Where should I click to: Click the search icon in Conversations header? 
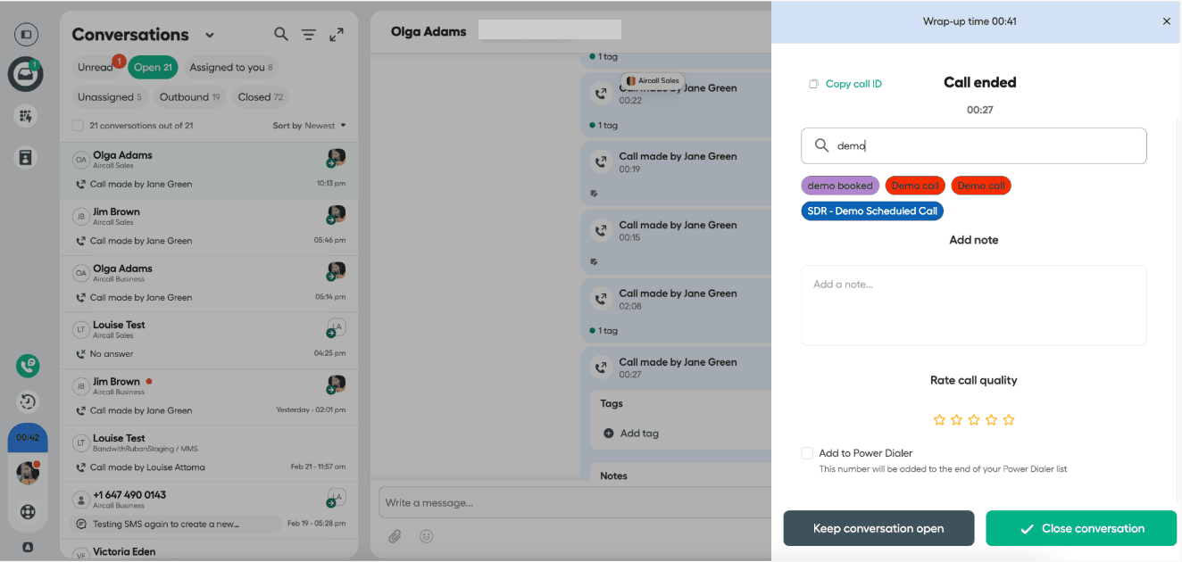point(280,35)
